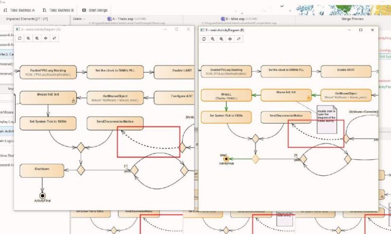The image size is (391, 234).
Task: Click the first zoom magnifier in window A toolbar
Action: click(29, 38)
